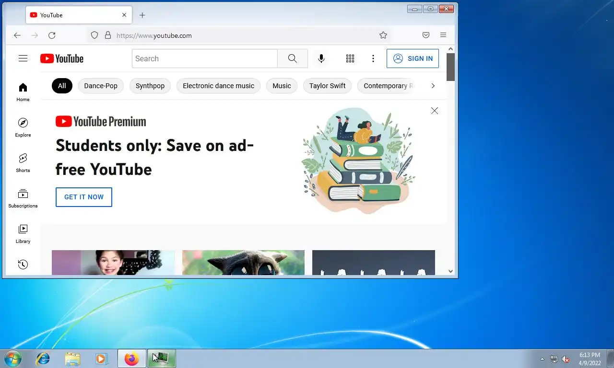Go to Home in sidebar
The image size is (614, 368).
click(x=23, y=92)
